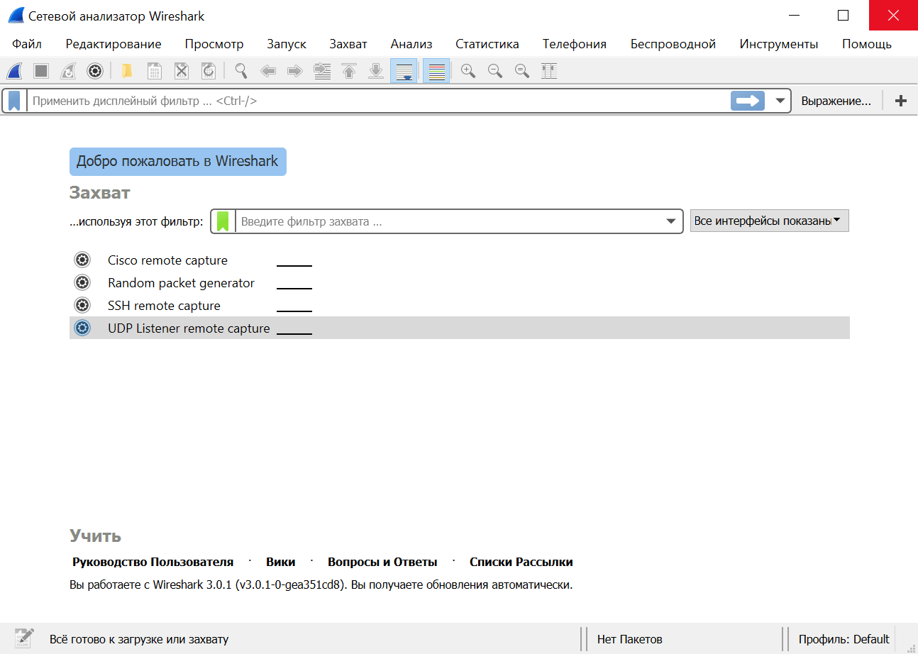Open the Вопросы и Ответы link

pos(382,562)
